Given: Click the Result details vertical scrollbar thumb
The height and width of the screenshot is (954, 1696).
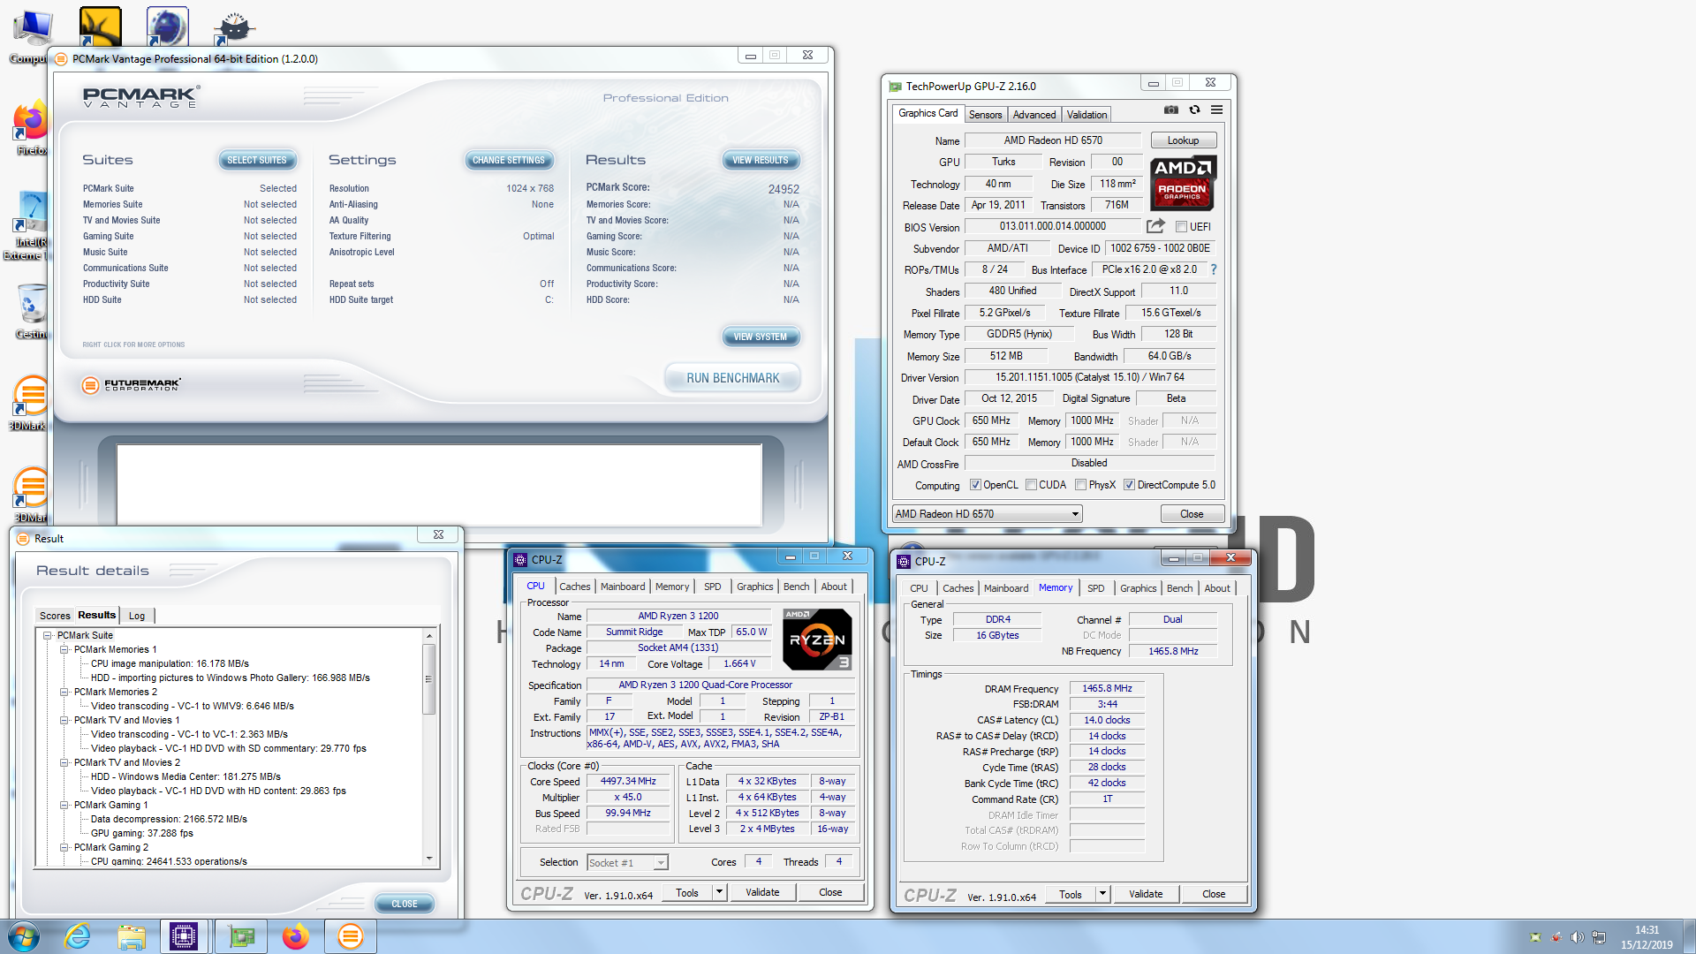Looking at the screenshot, I should pos(429,678).
